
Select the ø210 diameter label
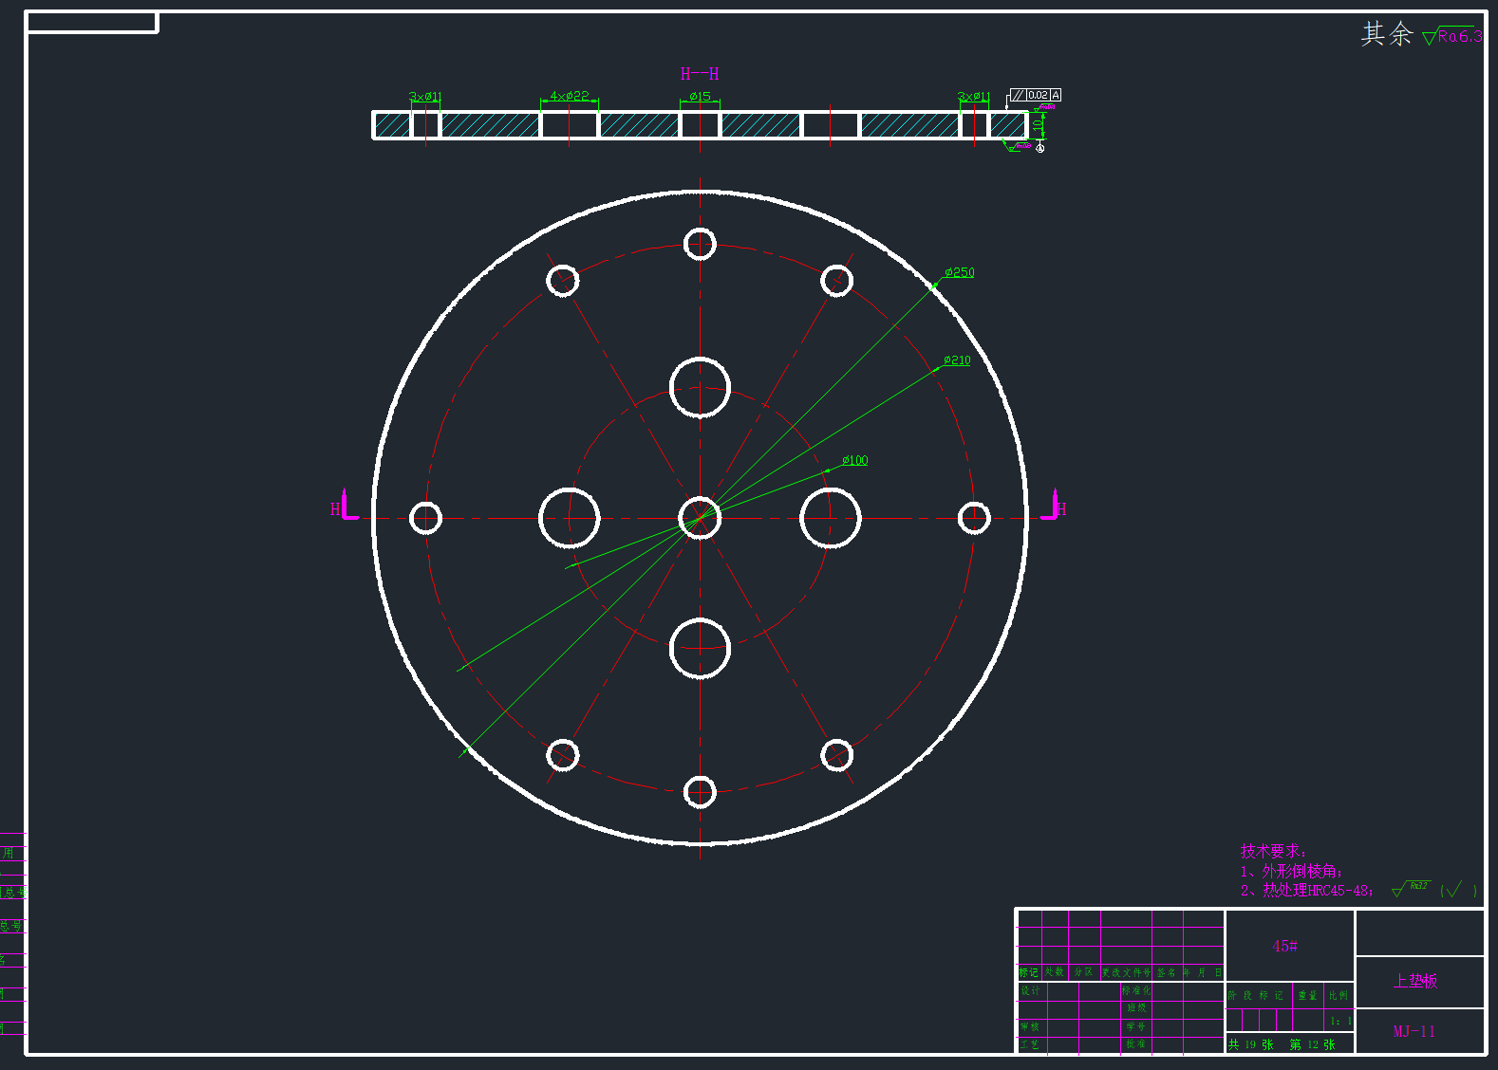pos(957,360)
